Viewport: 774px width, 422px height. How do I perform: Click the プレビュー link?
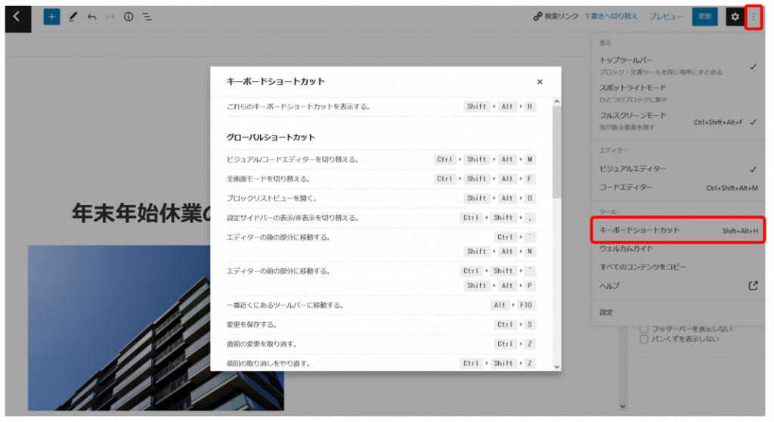tap(665, 17)
